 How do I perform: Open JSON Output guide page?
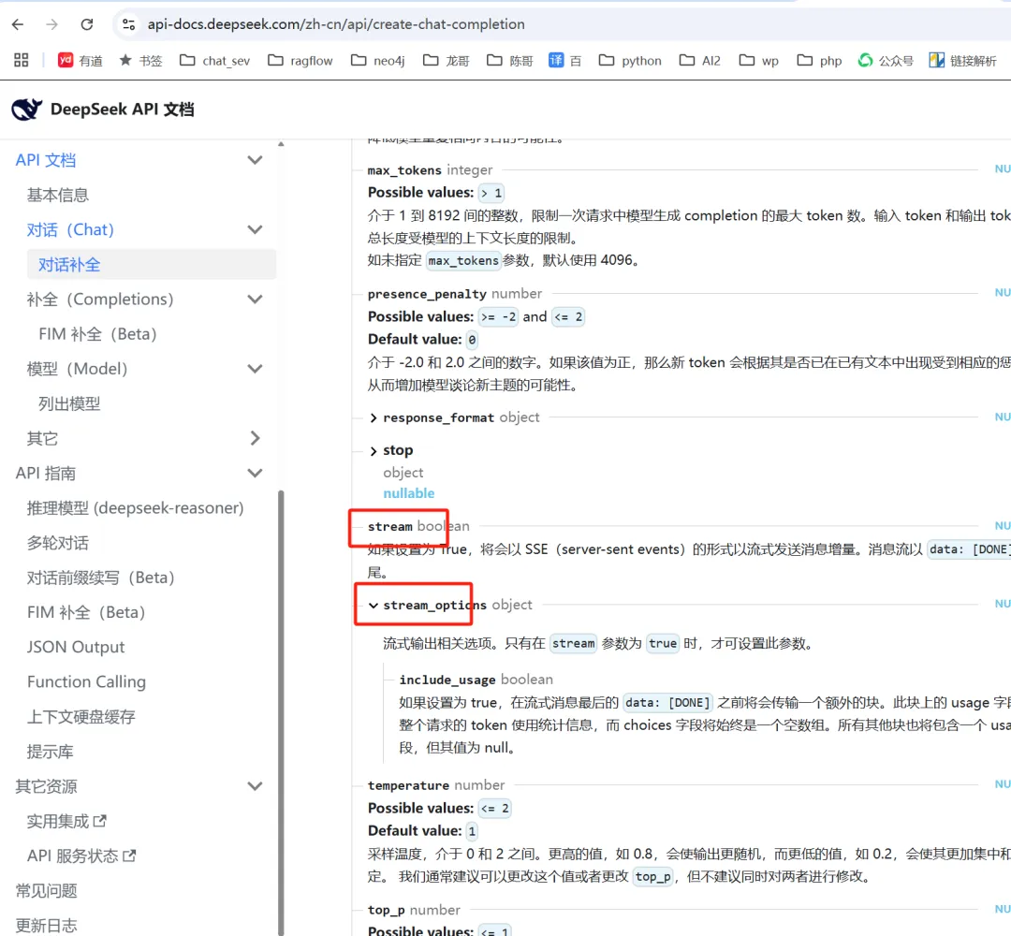[x=76, y=647]
